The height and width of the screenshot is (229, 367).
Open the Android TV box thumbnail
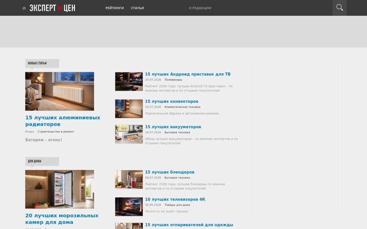click(129, 81)
